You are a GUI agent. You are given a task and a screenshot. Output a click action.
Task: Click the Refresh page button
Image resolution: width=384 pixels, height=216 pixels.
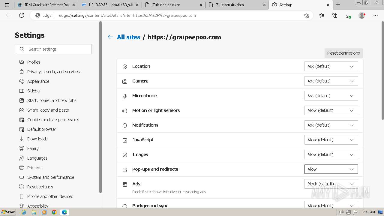(x=22, y=15)
